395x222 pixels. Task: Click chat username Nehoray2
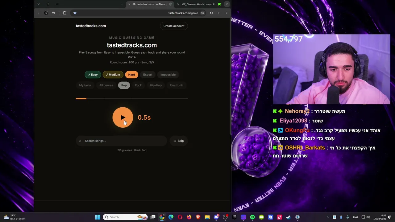[x=297, y=111]
